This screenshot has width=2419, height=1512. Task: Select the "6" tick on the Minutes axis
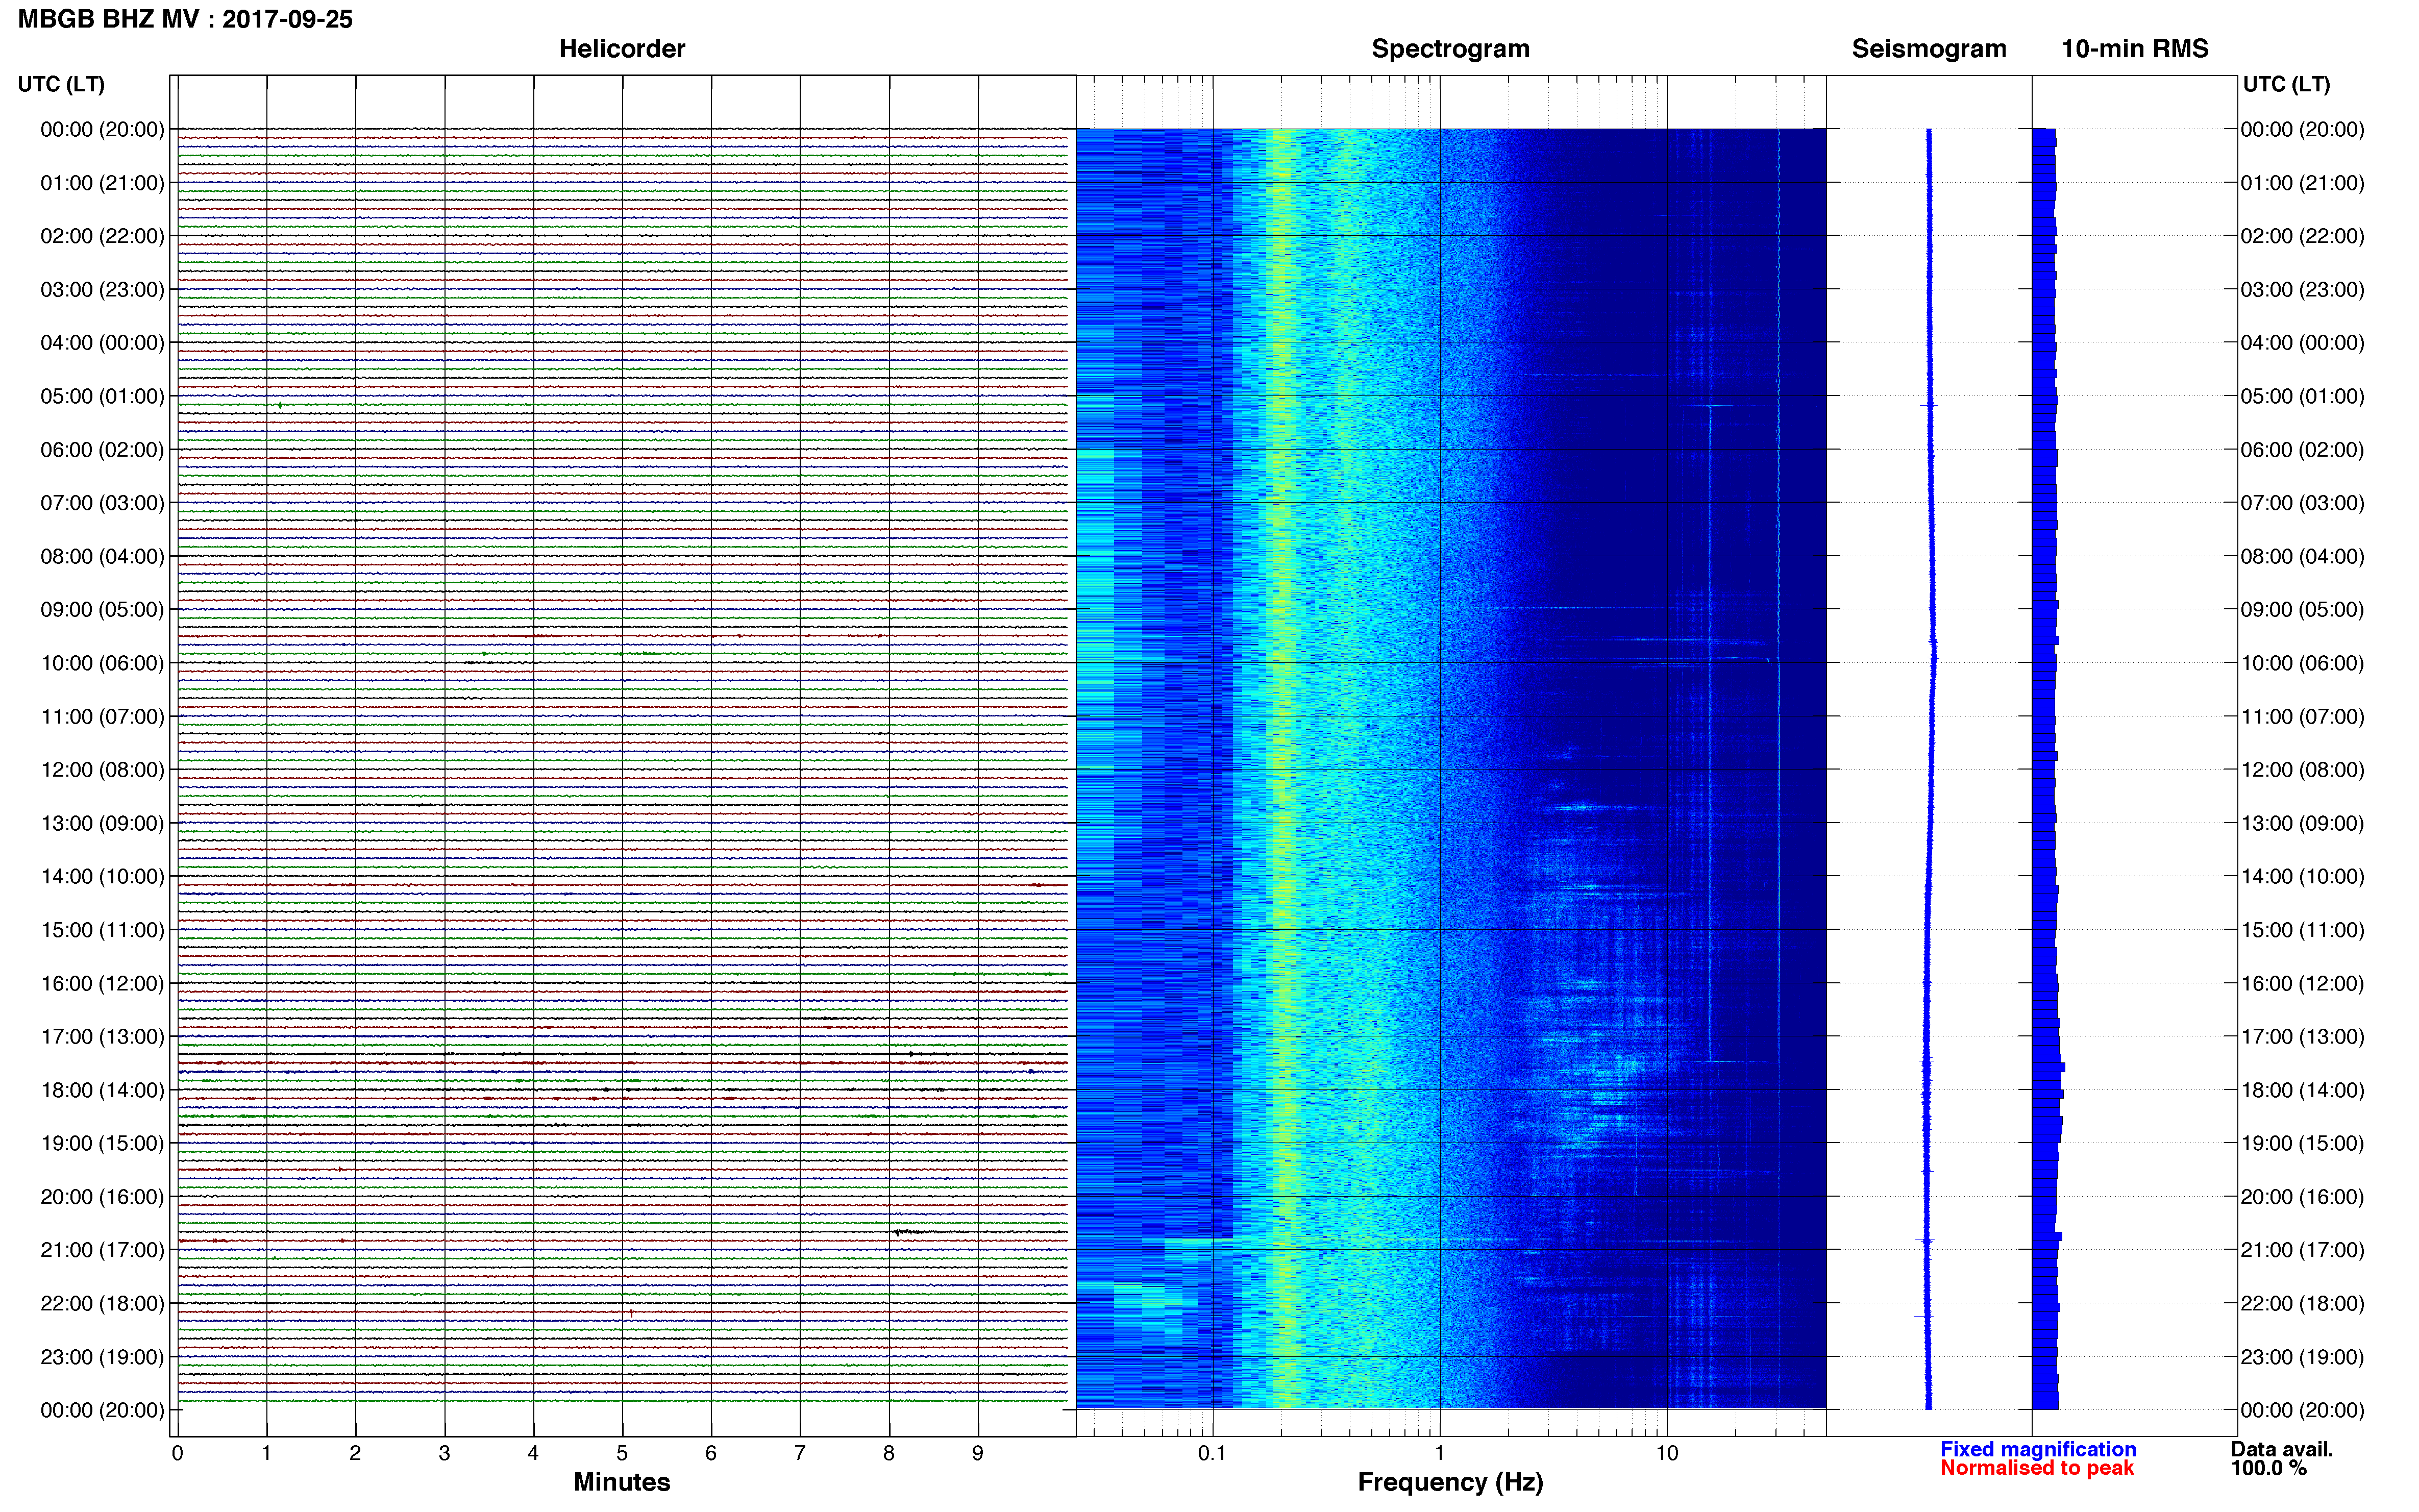(x=711, y=1454)
